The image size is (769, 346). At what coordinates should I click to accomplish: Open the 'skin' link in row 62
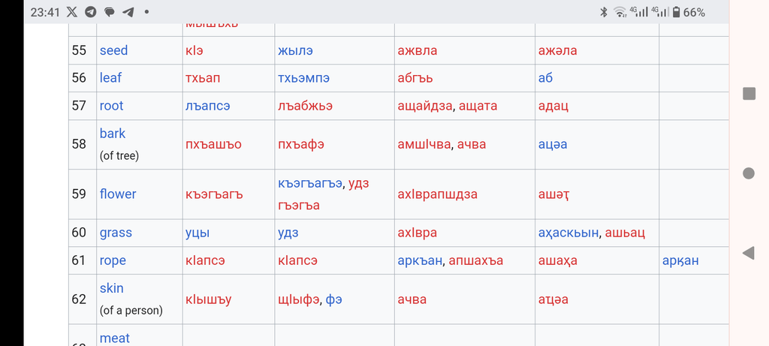tap(111, 288)
